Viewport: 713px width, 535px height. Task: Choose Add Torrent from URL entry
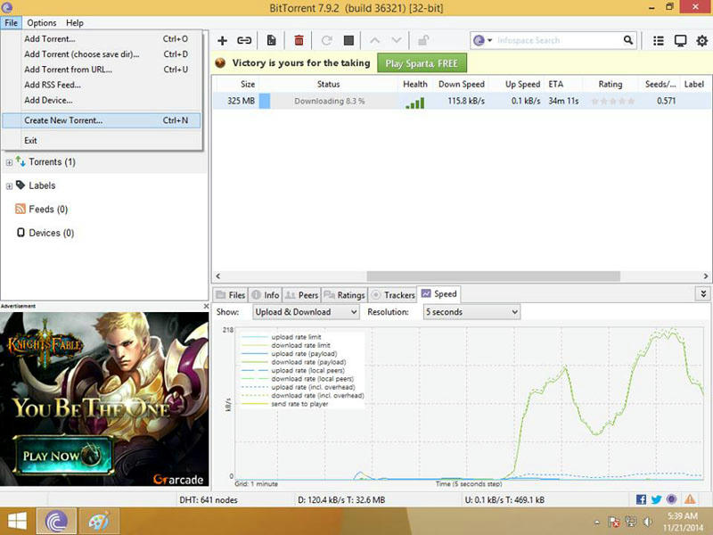(102, 70)
